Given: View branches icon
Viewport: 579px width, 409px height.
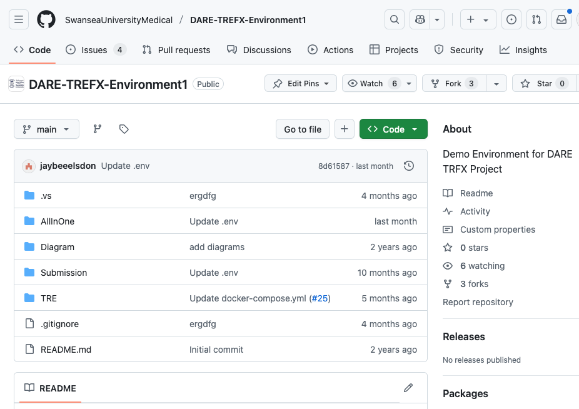Looking at the screenshot, I should pyautogui.click(x=97, y=129).
